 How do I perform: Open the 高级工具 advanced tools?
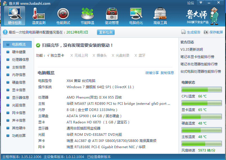tap(160, 16)
